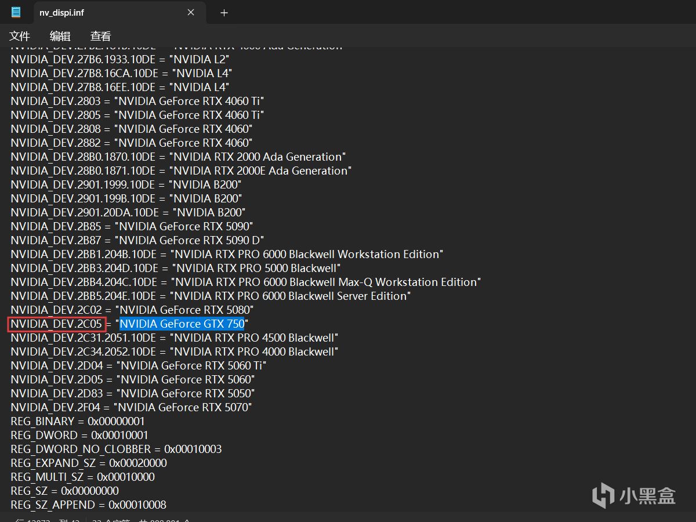Click line NVIDIA_DEV.2F04 RTX 5070
This screenshot has height=522, width=696.
131,407
